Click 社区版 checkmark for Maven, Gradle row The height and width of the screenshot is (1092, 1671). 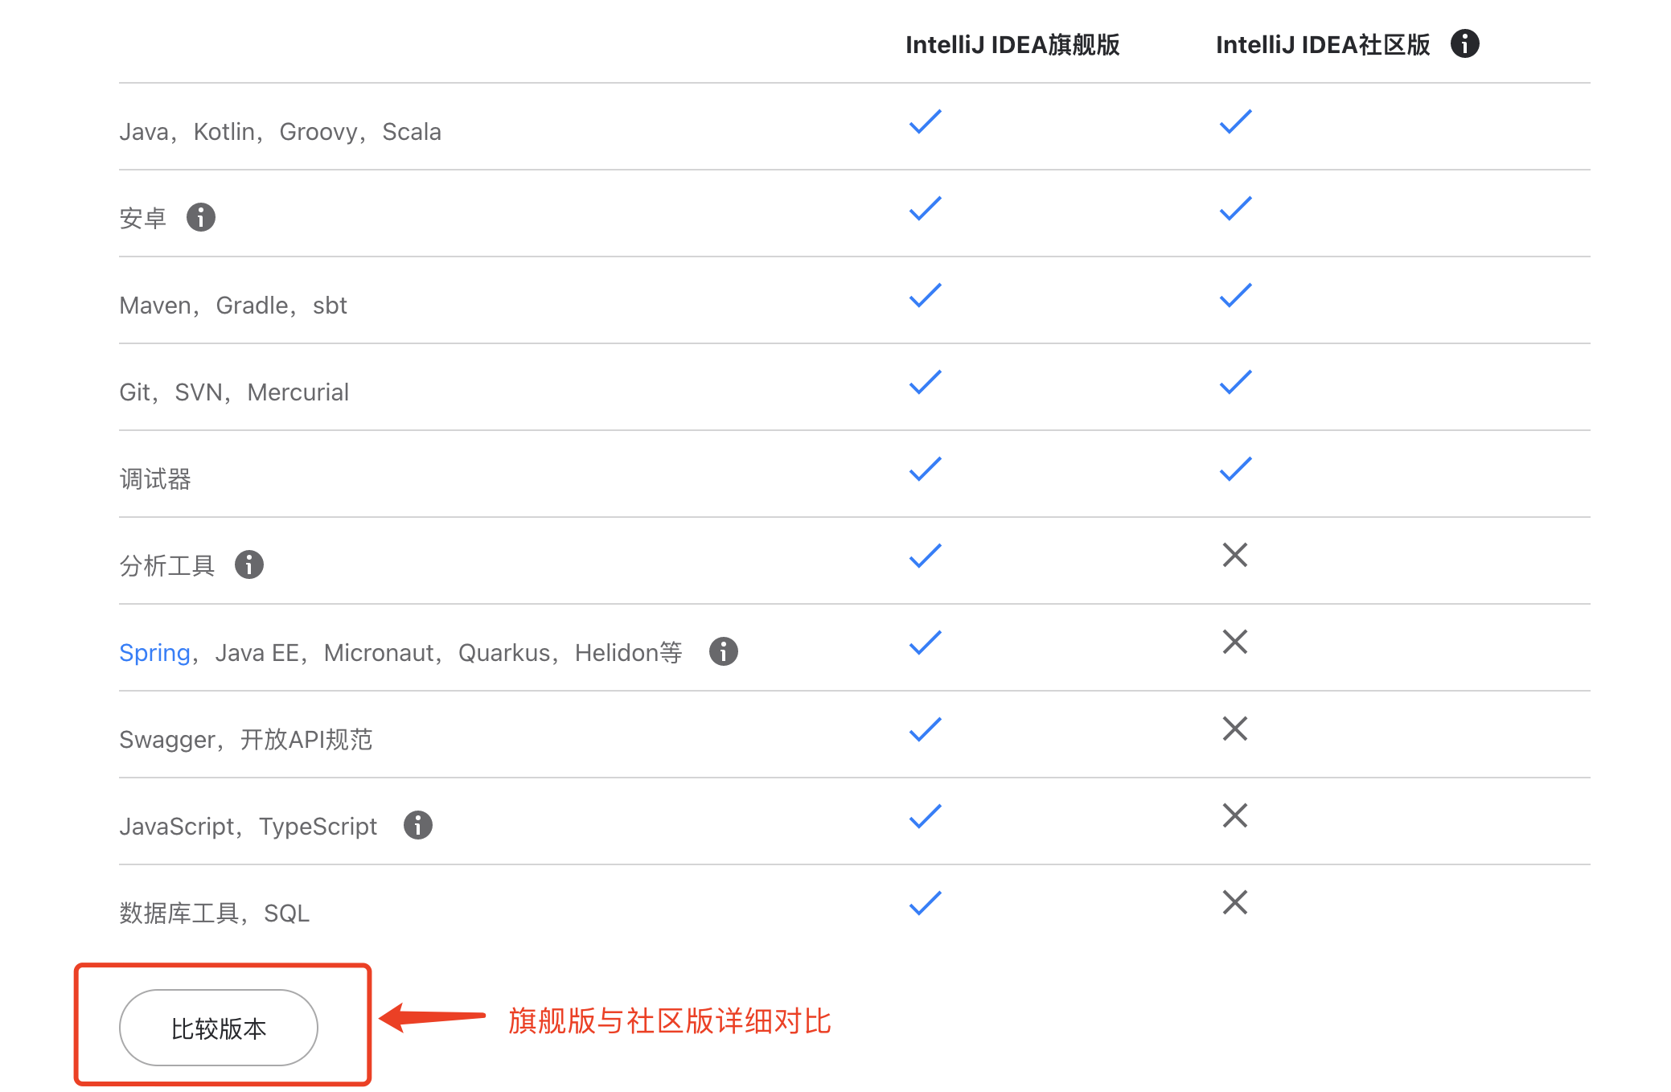click(1235, 296)
